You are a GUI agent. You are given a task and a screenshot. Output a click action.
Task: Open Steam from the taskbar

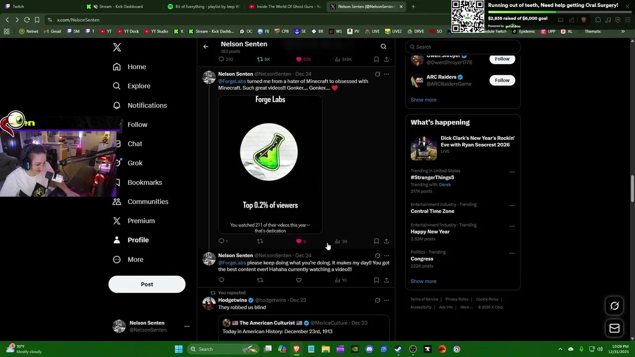click(x=398, y=349)
